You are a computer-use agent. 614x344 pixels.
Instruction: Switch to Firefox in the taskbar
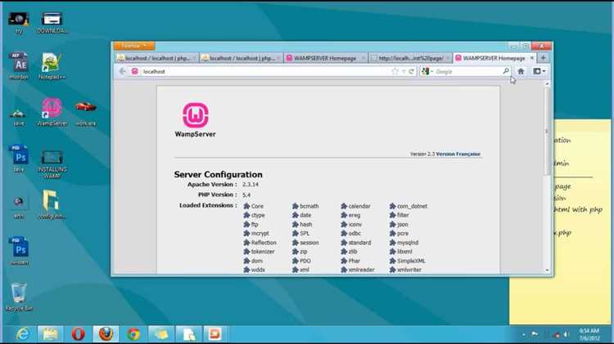pyautogui.click(x=106, y=334)
